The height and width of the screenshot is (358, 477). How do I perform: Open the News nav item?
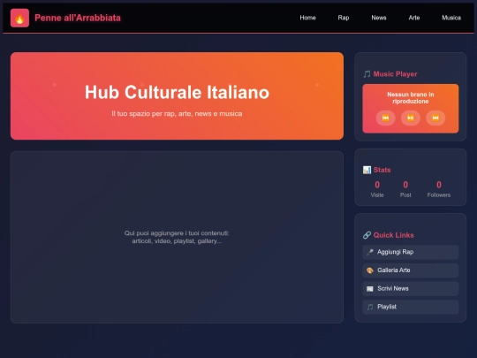378,18
